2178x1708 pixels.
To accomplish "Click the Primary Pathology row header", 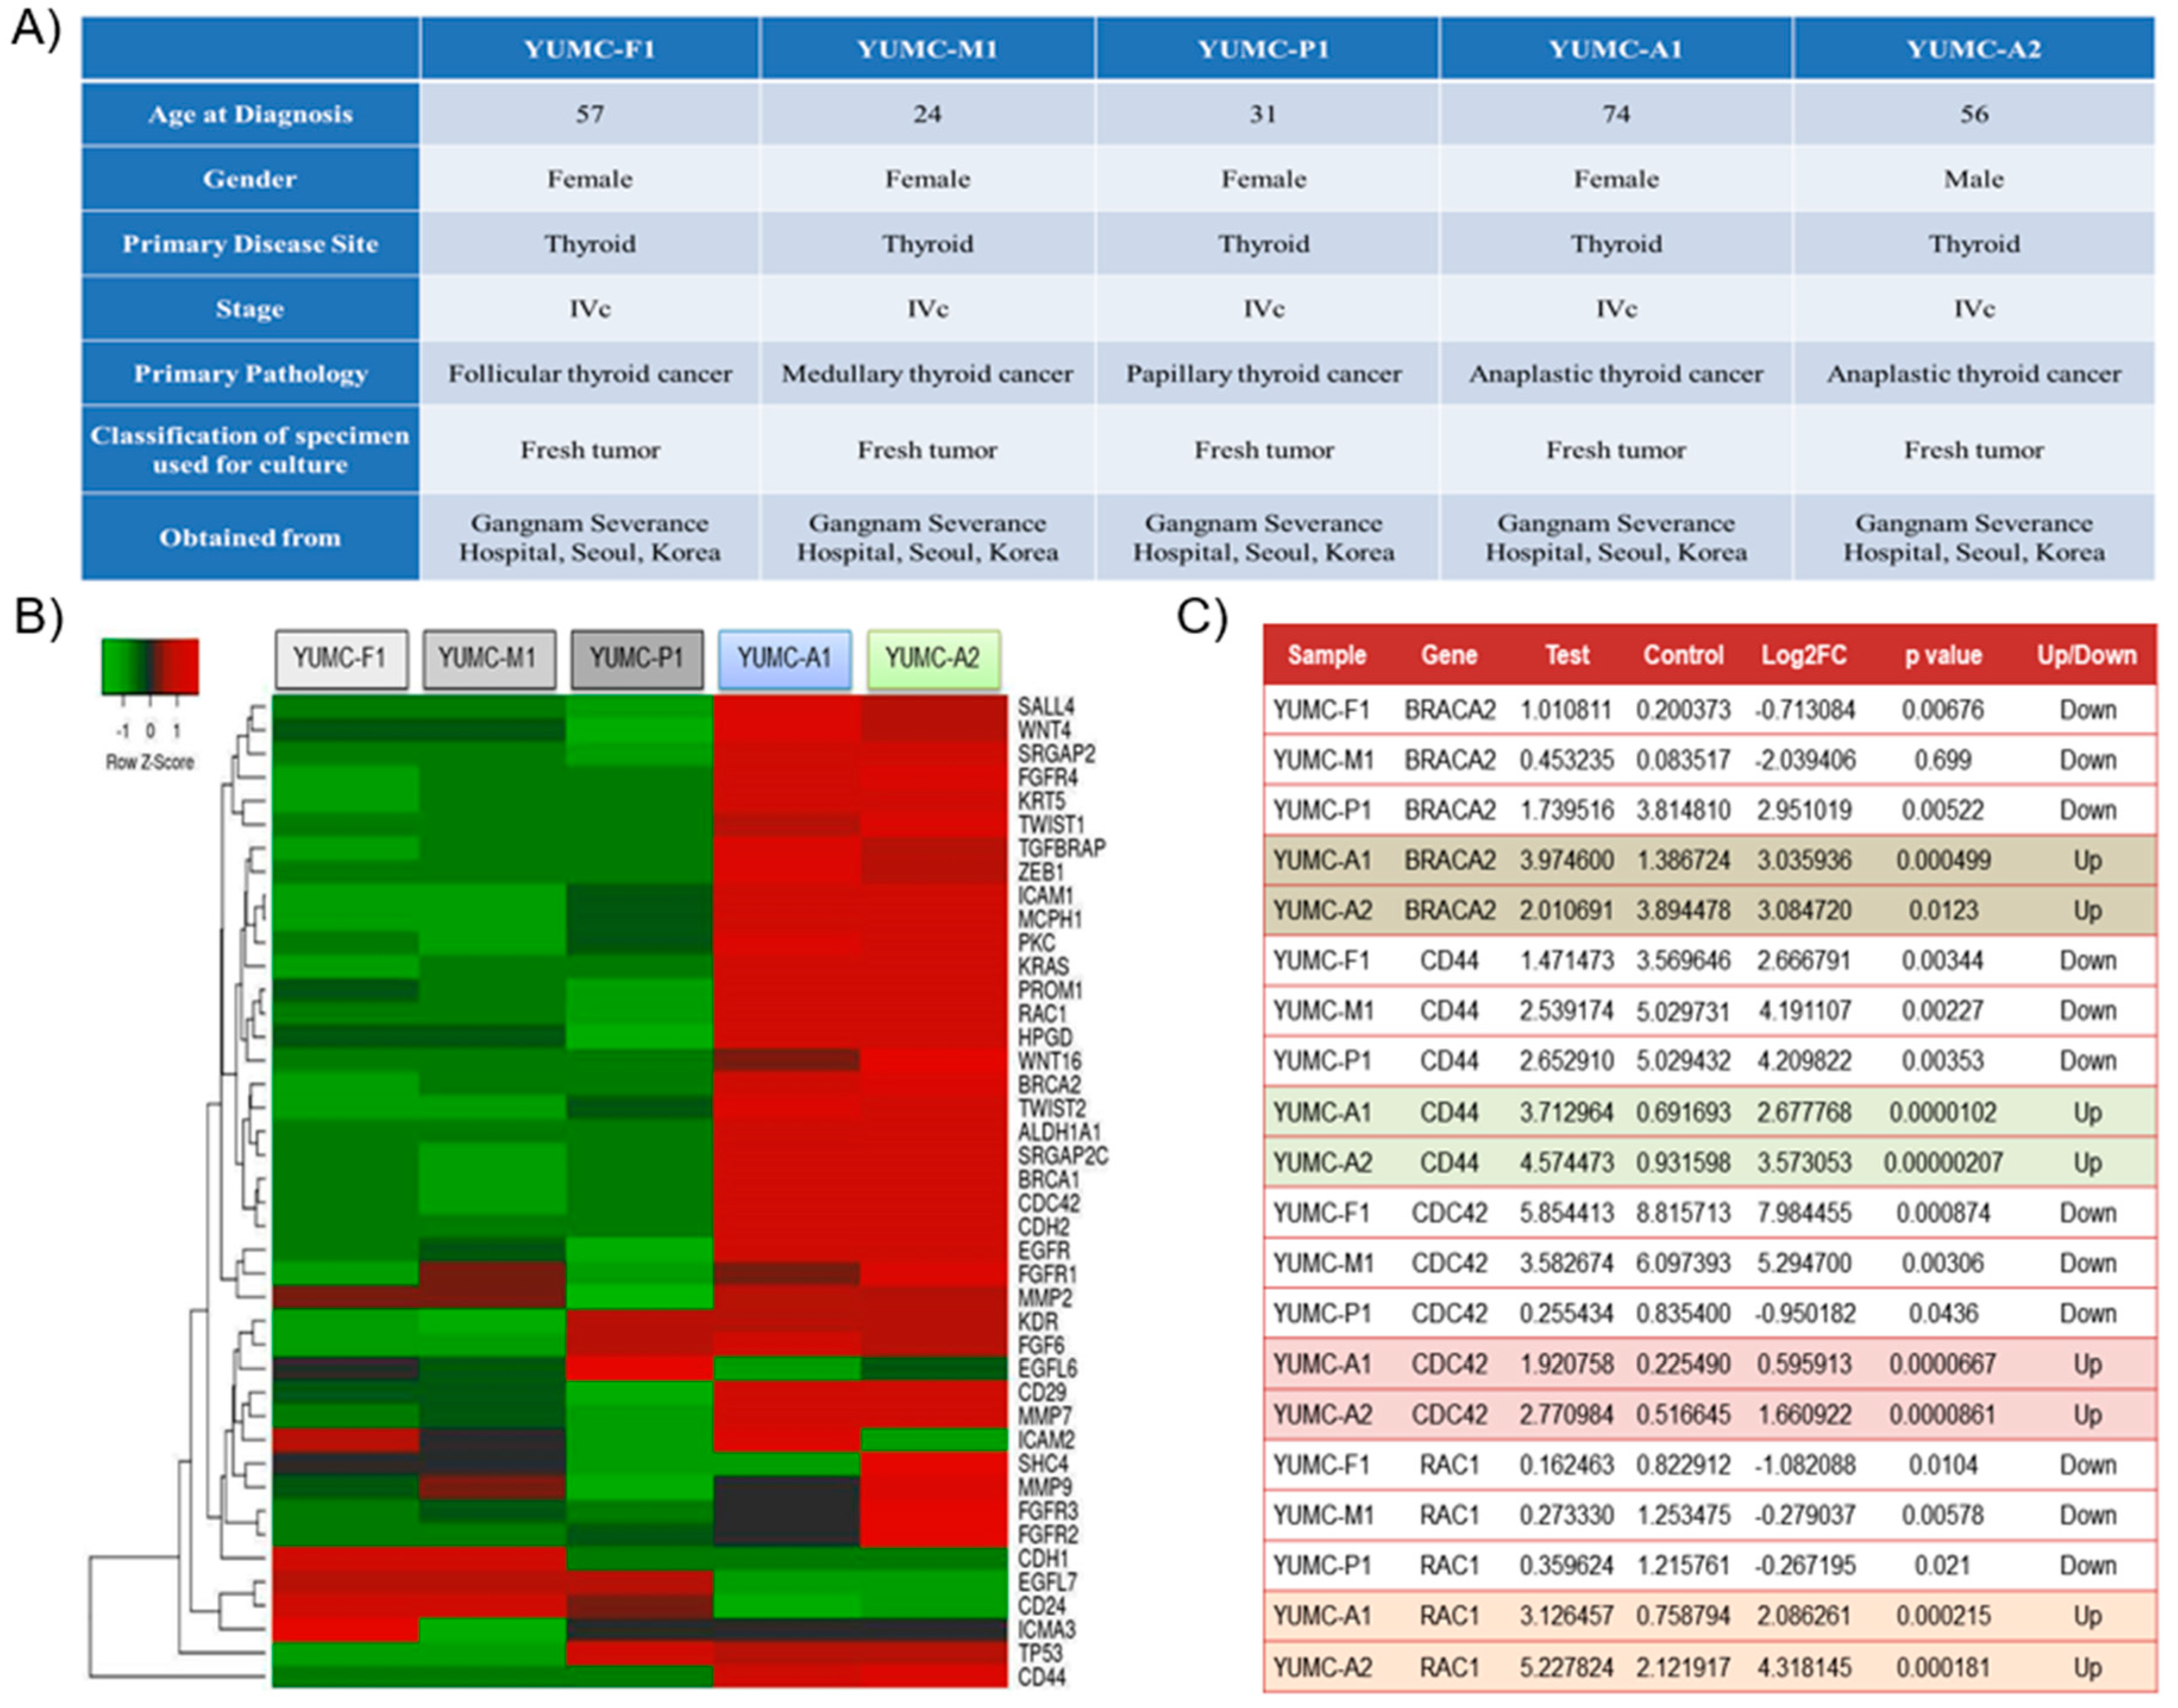I will click(250, 374).
